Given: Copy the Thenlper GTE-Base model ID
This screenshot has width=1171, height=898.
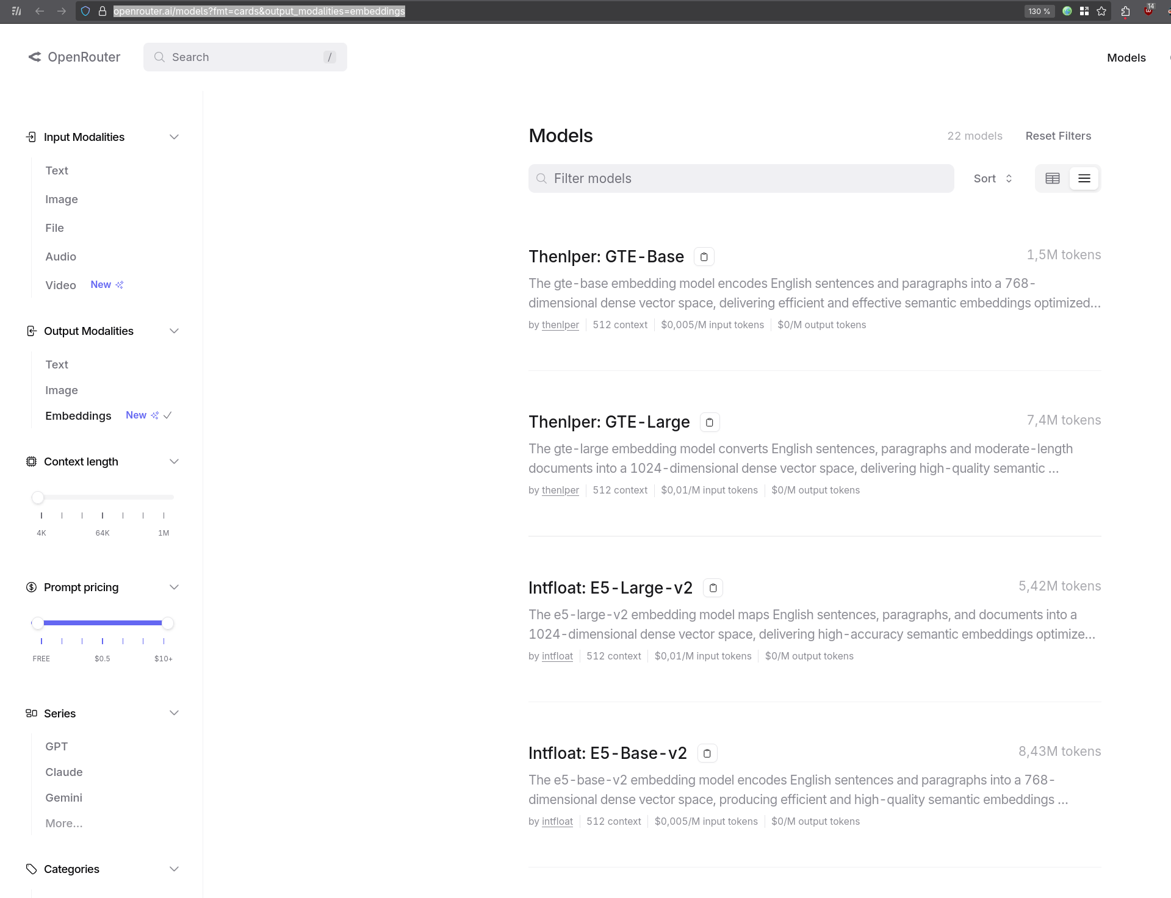Looking at the screenshot, I should coord(704,257).
